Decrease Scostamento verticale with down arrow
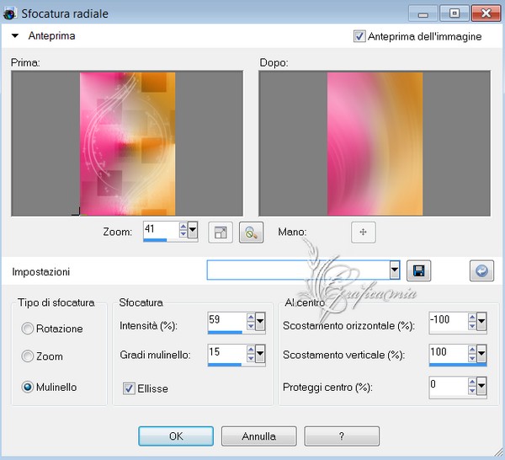The image size is (505, 460). pyautogui.click(x=472, y=358)
